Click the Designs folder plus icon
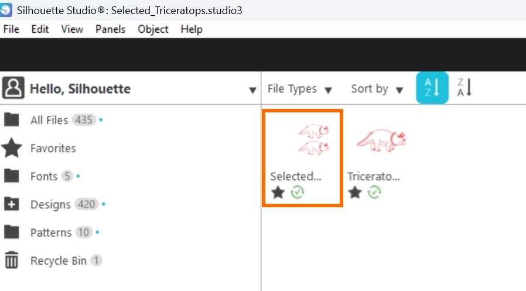Image resolution: width=526 pixels, height=291 pixels. click(x=12, y=204)
